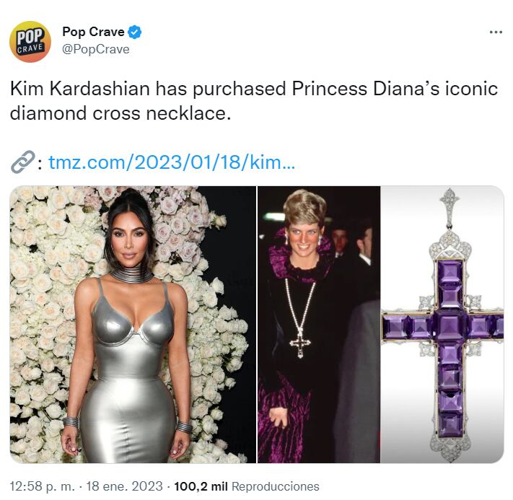This screenshot has width=513, height=500.
Task: Click "Kim Kardashian" in the tweet text
Action: (79, 89)
